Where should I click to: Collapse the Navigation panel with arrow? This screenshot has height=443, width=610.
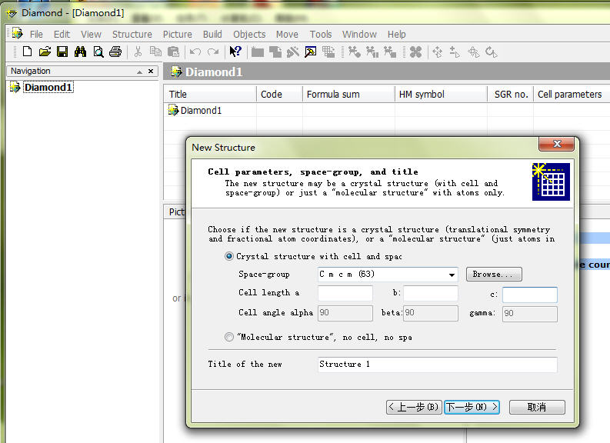(x=139, y=72)
